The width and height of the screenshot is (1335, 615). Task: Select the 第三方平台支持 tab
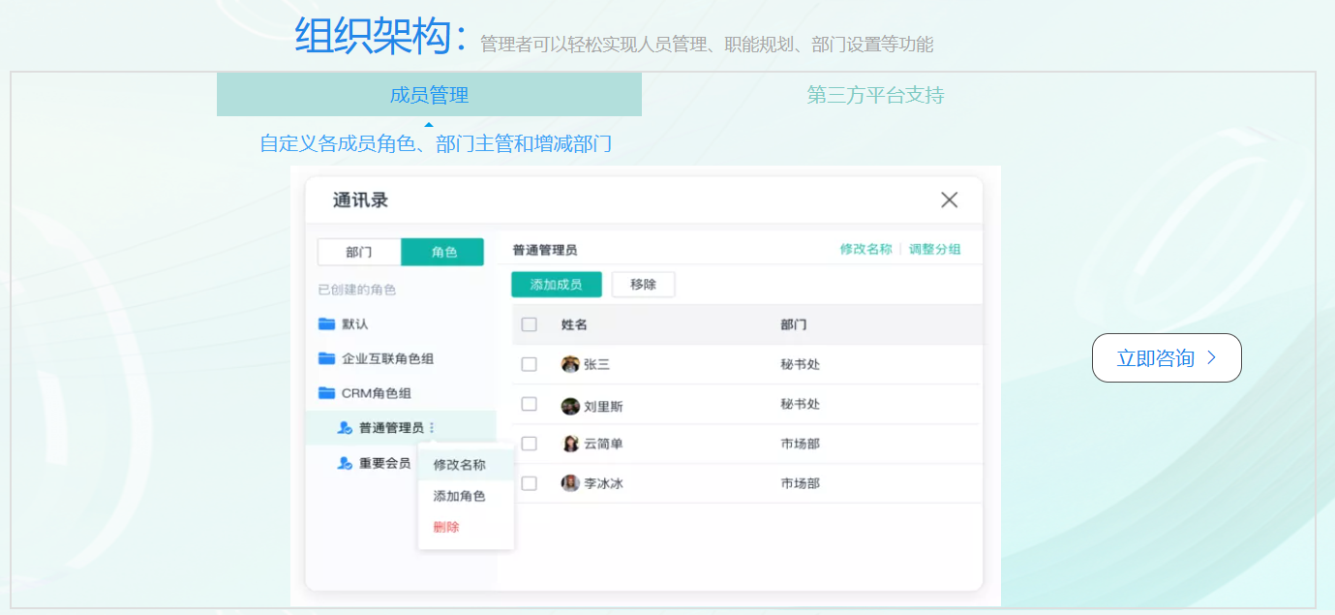pos(875,94)
